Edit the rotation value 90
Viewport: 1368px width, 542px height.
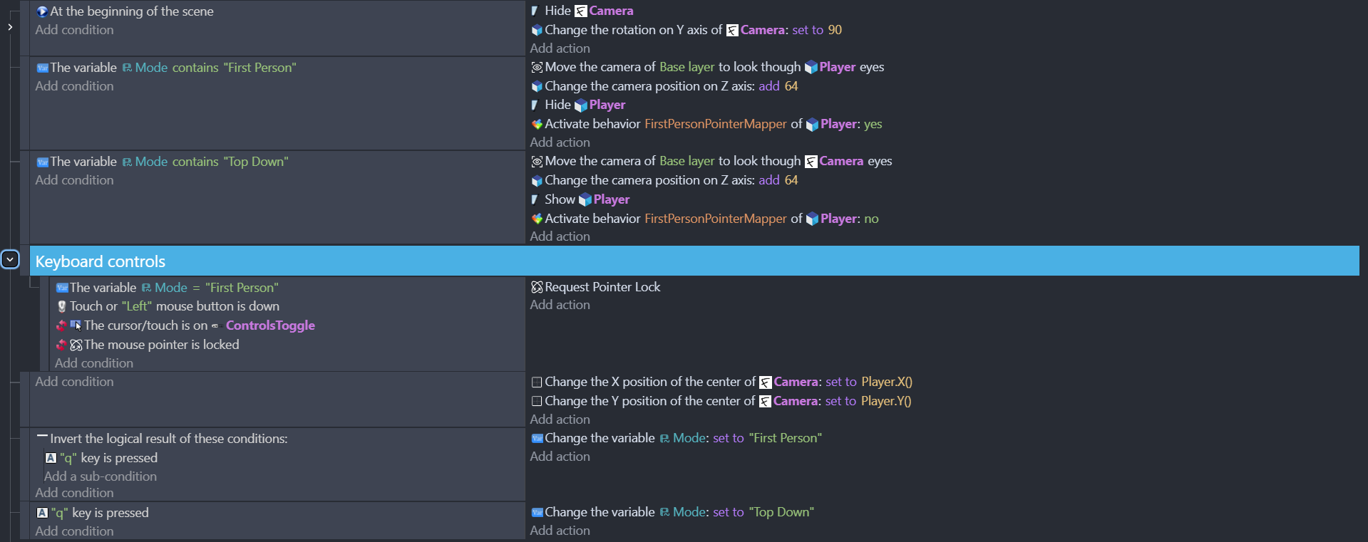coord(835,30)
